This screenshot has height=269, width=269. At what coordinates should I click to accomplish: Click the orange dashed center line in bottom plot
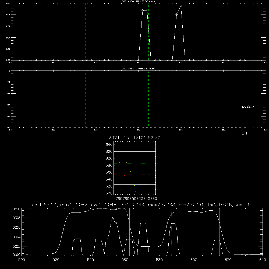pyautogui.click(x=142, y=232)
